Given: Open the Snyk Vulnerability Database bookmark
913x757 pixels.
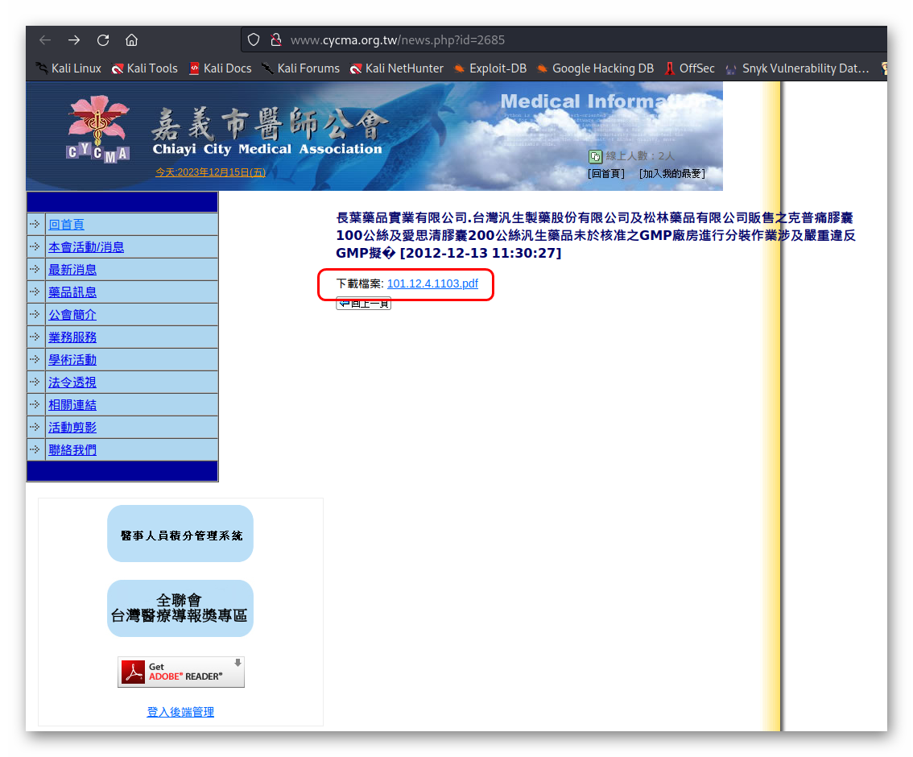Looking at the screenshot, I should [797, 68].
